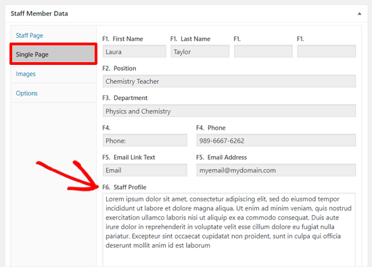
Task: Click the Position field Chemistry Teacher
Action: coord(229,81)
